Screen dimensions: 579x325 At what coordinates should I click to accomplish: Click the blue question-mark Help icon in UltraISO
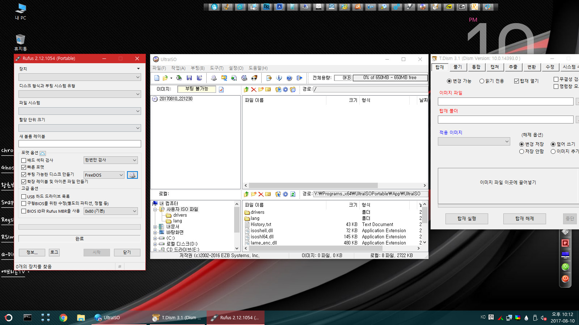(x=289, y=78)
